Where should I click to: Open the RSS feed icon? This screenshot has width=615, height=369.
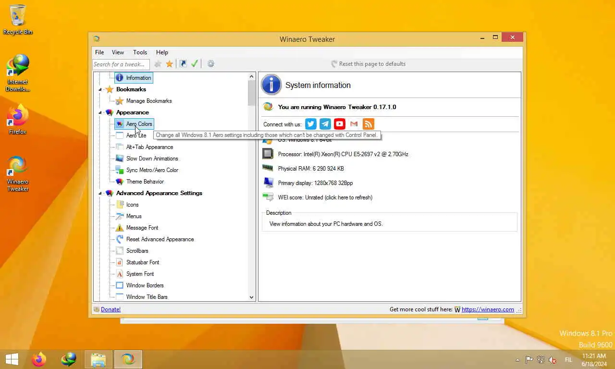[x=369, y=124]
